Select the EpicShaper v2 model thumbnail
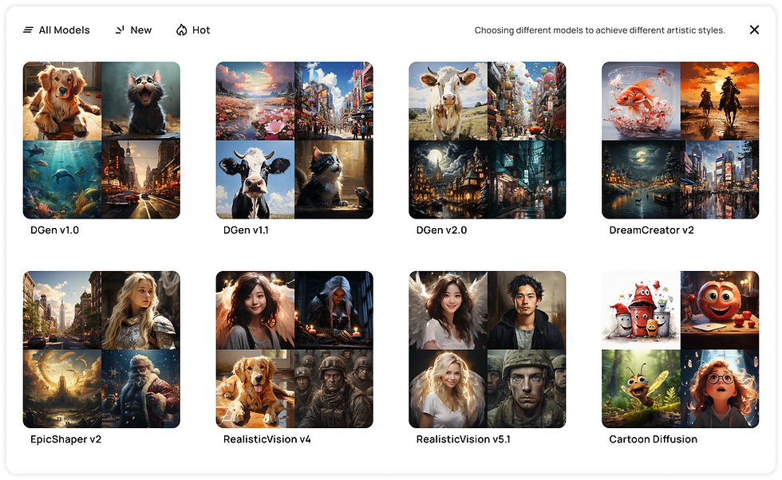The width and height of the screenshot is (782, 480). point(101,349)
